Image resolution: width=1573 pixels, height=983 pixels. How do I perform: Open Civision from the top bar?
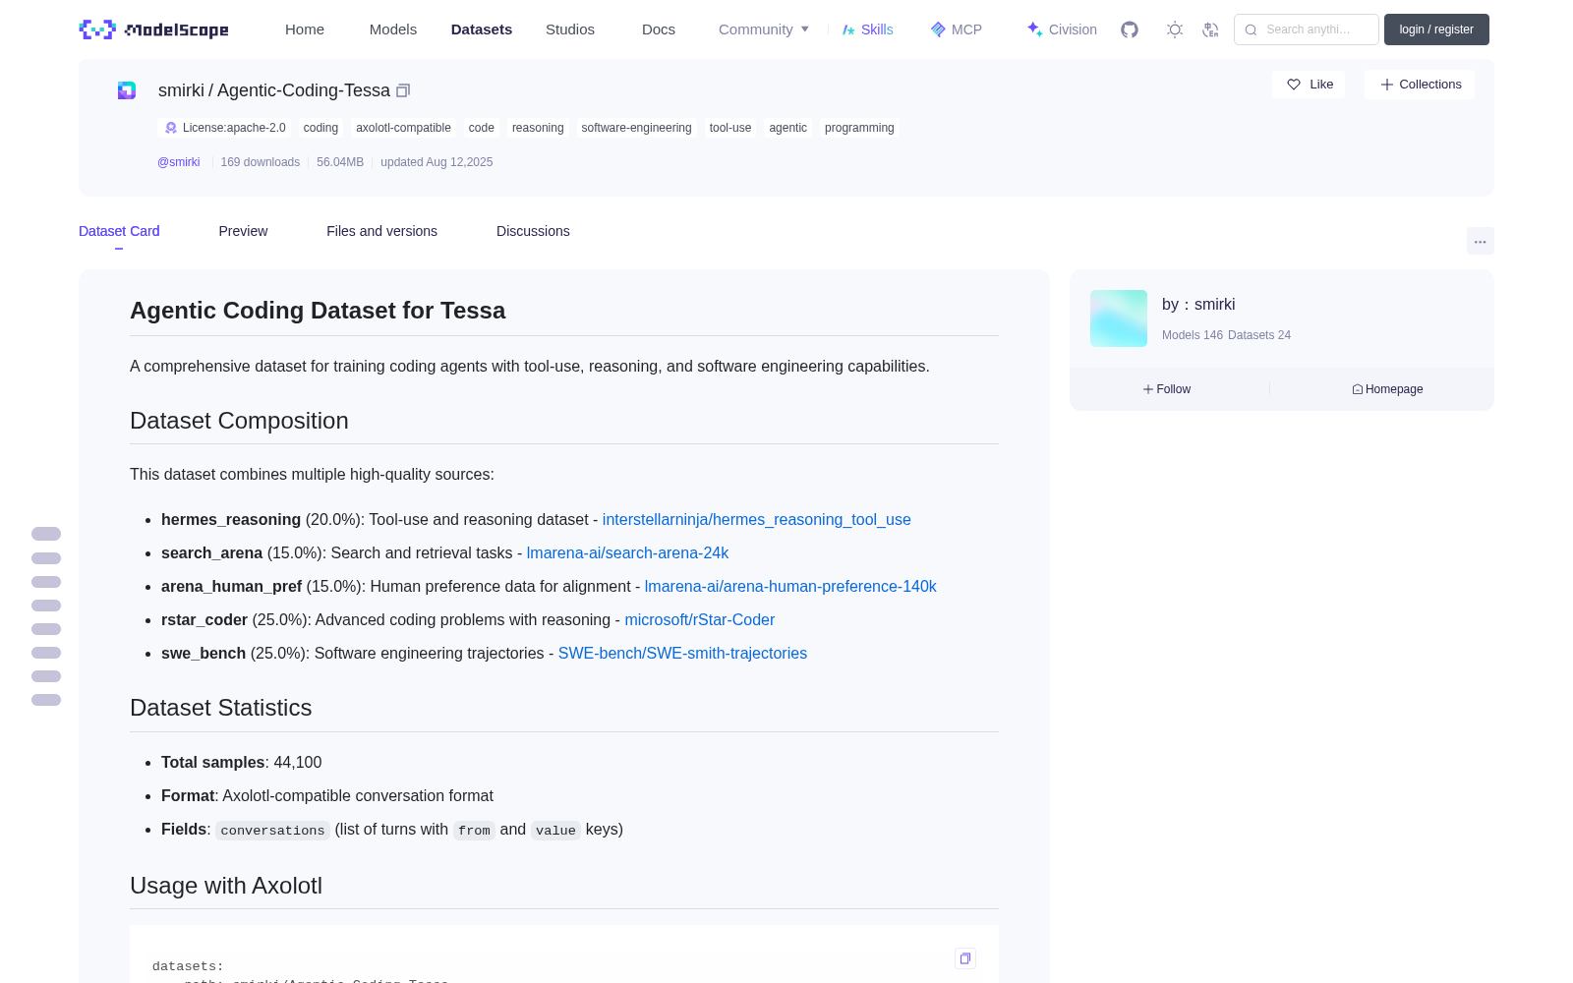(x=1062, y=29)
